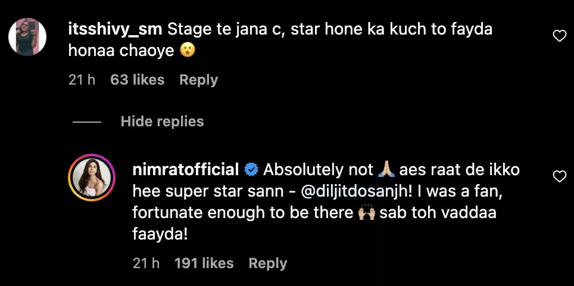Open itsshivy_sm's profile picture
574x286 pixels.
click(x=28, y=36)
